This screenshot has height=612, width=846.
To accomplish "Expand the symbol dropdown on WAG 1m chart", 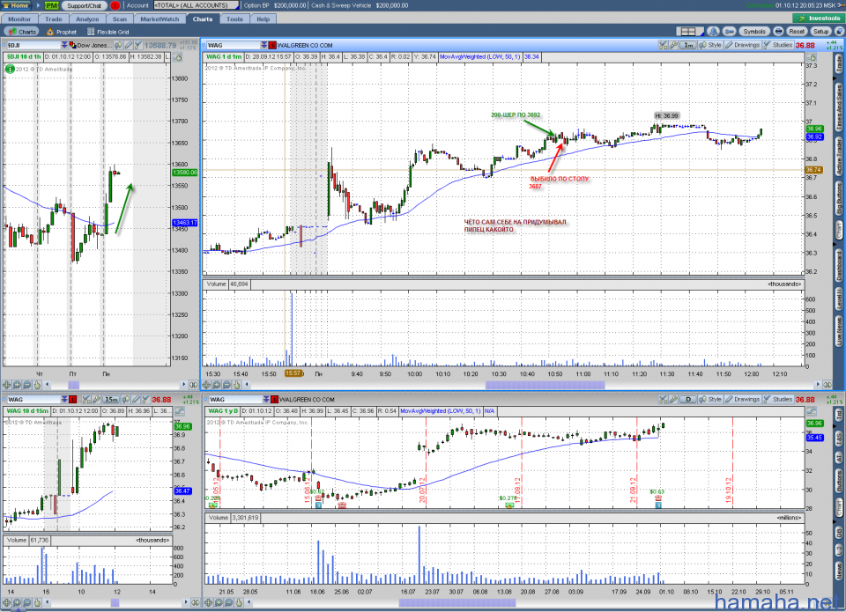I will pos(263,45).
